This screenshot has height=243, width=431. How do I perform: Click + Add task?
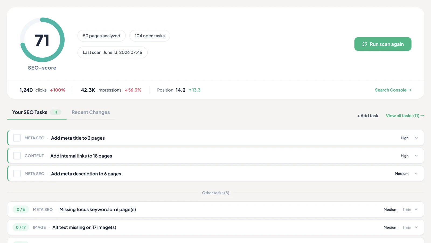point(368,116)
